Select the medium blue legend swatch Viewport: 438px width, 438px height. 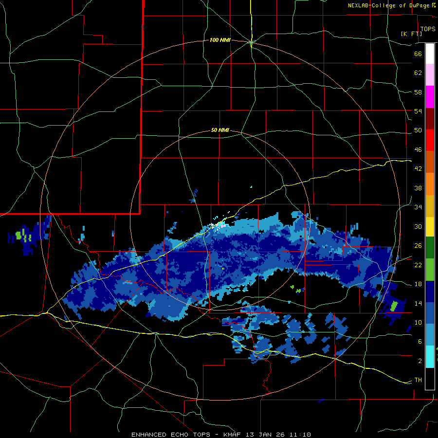point(430,313)
